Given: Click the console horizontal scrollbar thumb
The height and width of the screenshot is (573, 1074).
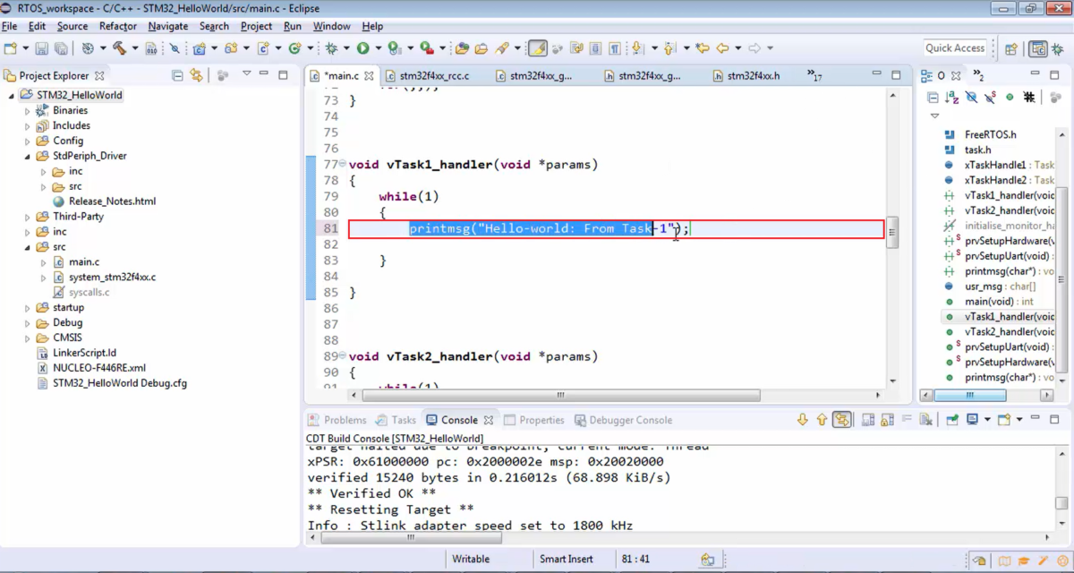Looking at the screenshot, I should 411,538.
